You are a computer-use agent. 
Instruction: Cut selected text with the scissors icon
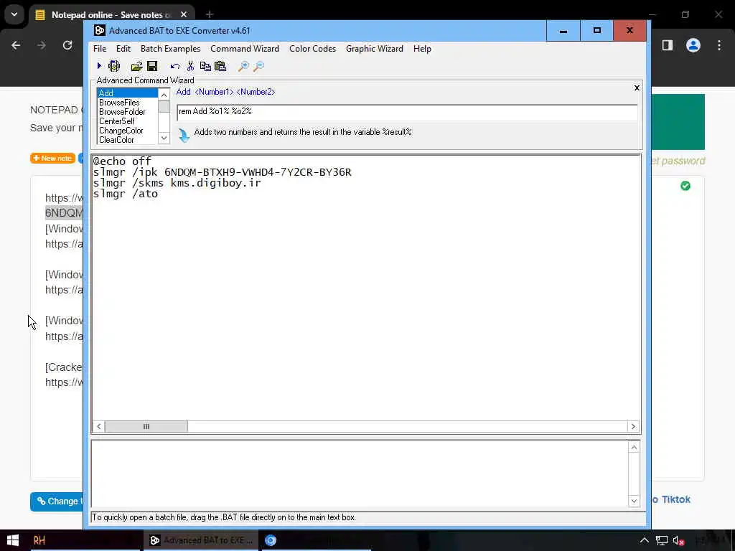[x=190, y=66]
